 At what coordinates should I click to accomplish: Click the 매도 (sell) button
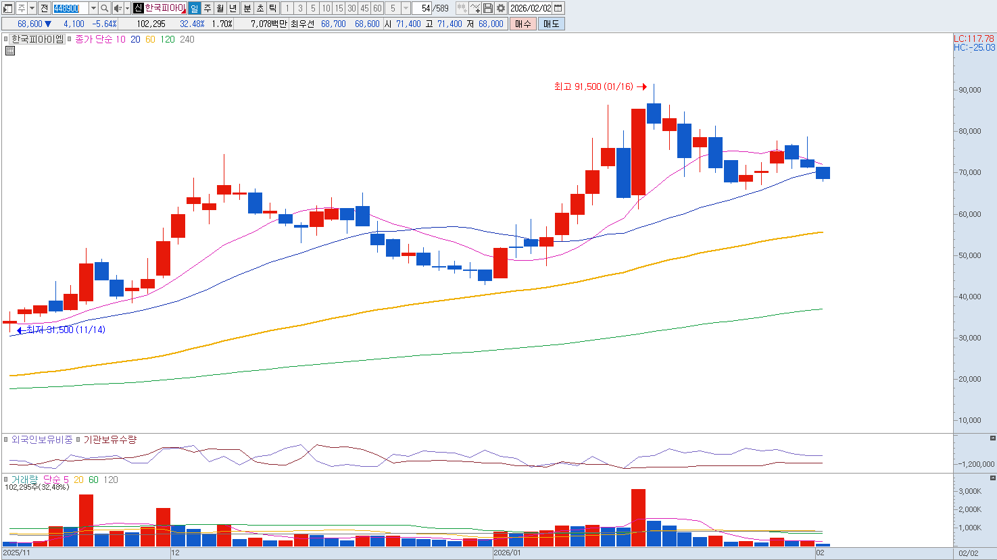(551, 24)
